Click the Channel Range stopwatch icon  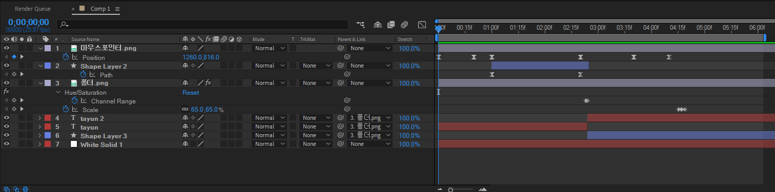point(74,100)
